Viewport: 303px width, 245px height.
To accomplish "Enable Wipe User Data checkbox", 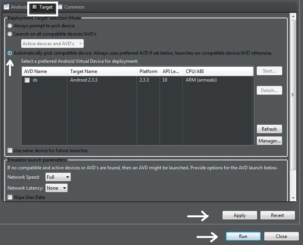I will point(10,197).
